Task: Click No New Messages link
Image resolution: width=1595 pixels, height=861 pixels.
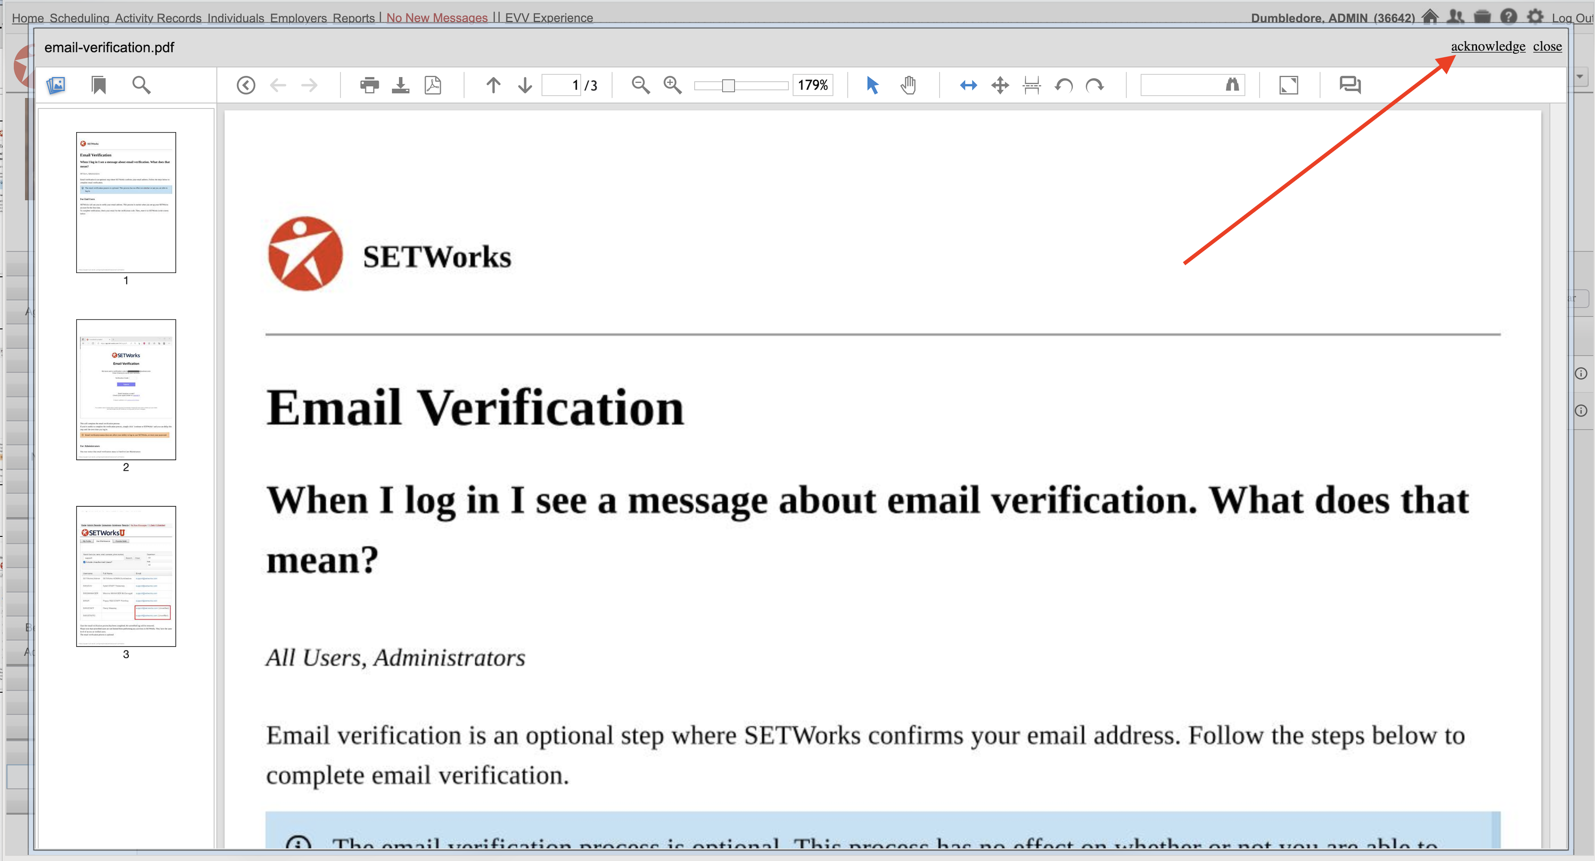Action: click(437, 18)
